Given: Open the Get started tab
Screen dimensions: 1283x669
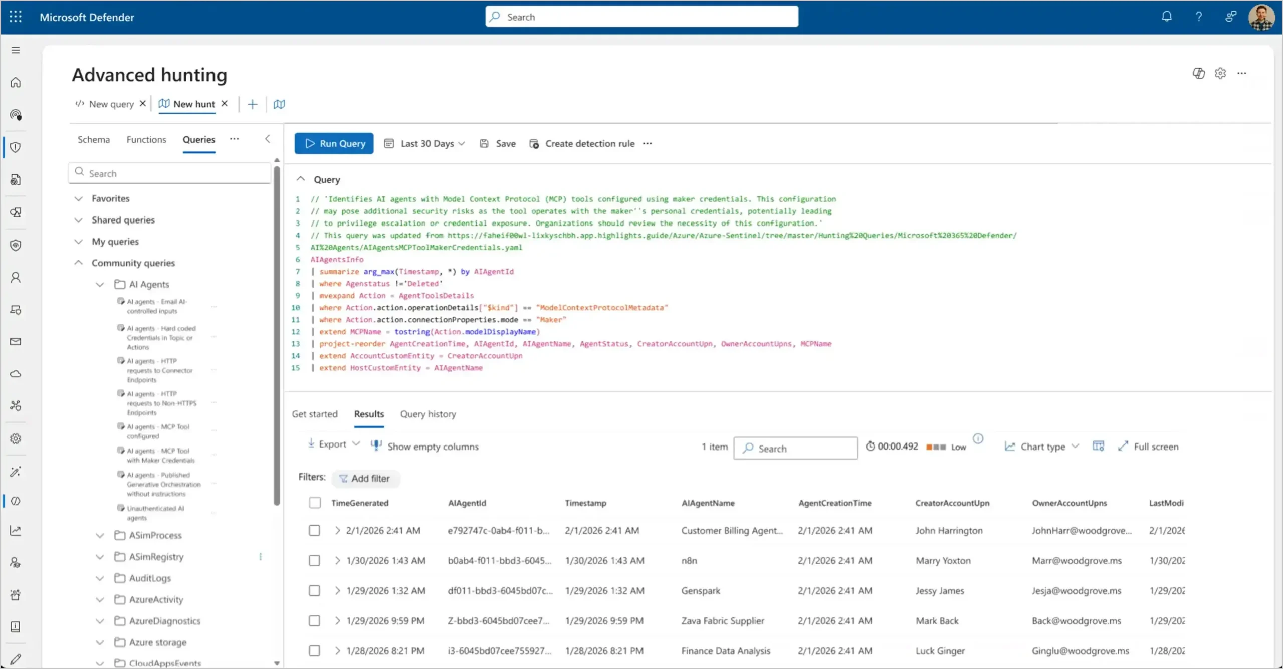Looking at the screenshot, I should (x=315, y=414).
